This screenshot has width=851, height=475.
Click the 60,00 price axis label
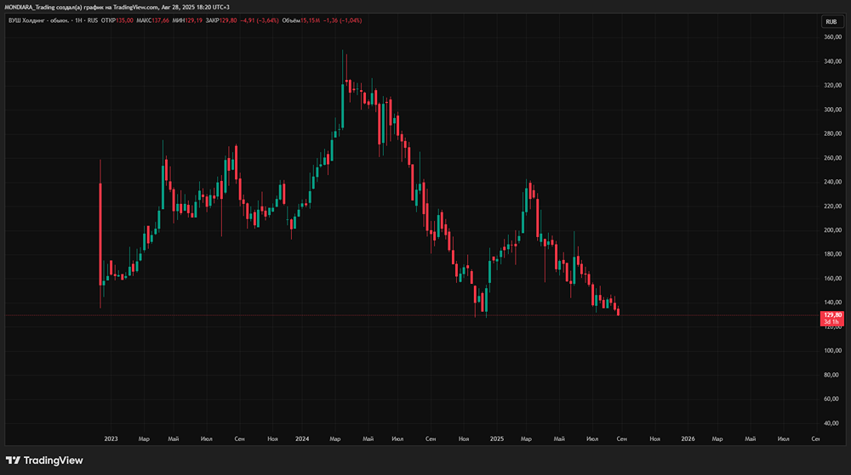tap(832, 399)
